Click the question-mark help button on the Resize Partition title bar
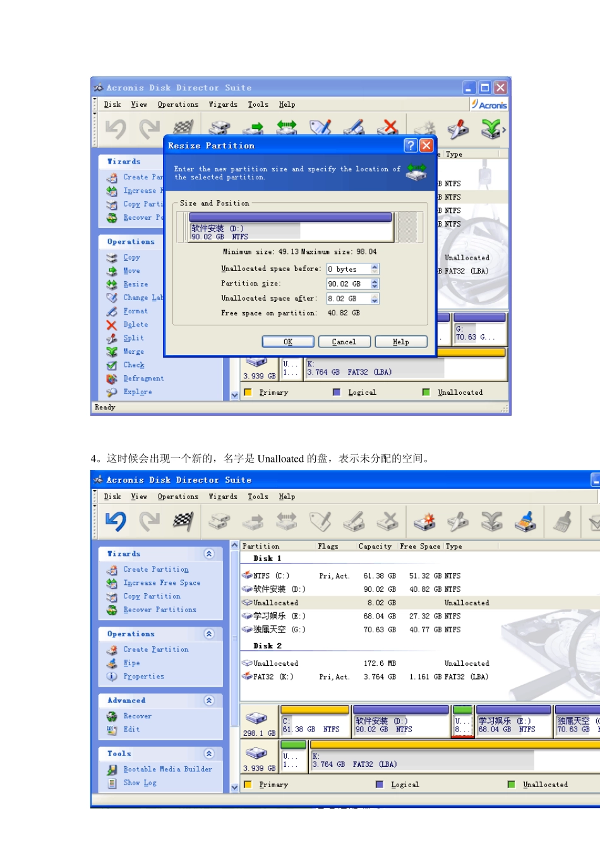The image size is (600, 849). (411, 145)
